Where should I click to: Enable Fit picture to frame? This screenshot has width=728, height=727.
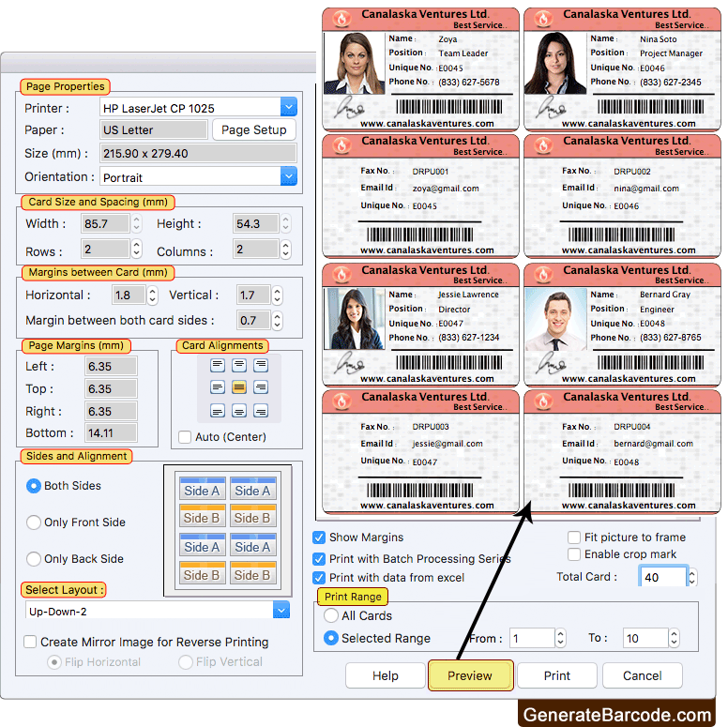pyautogui.click(x=574, y=538)
